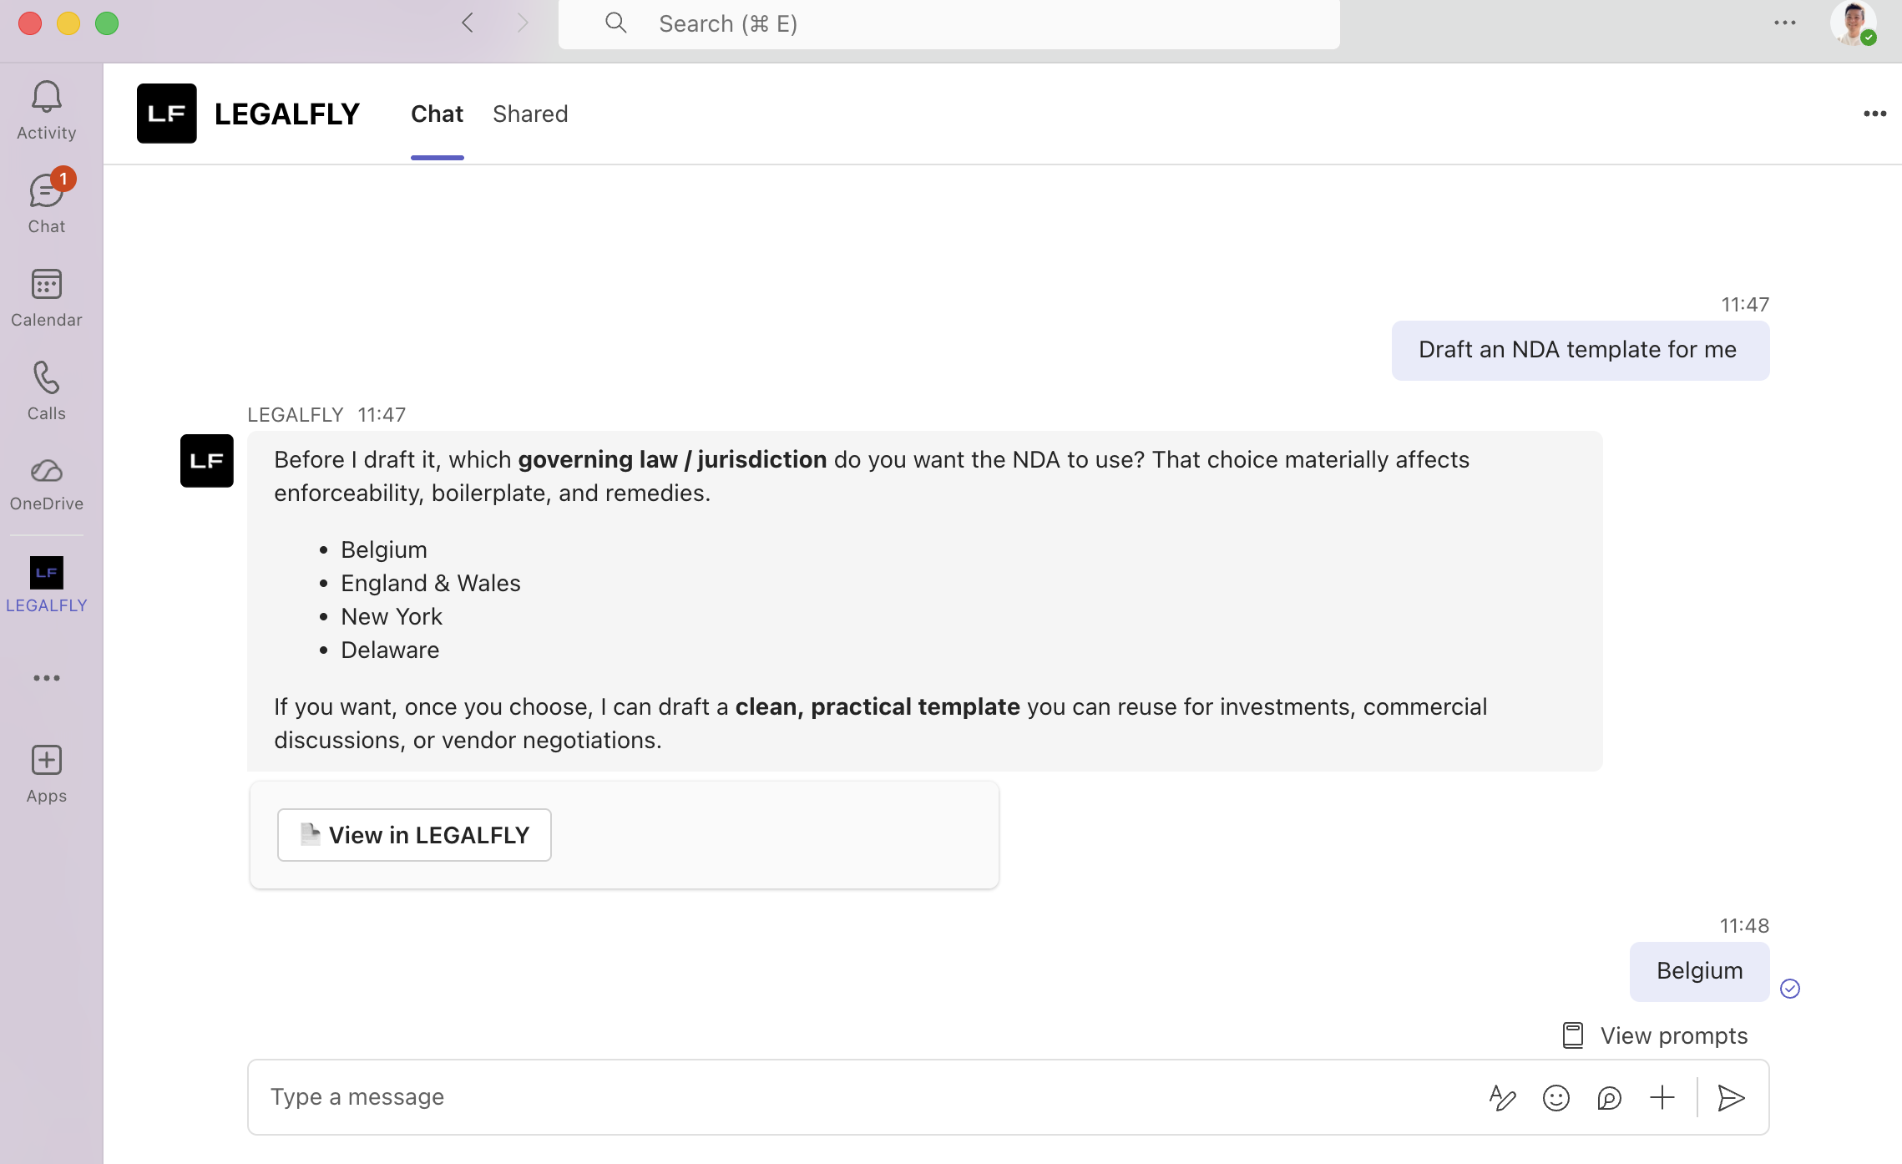Switch to the Shared tab

[530, 114]
